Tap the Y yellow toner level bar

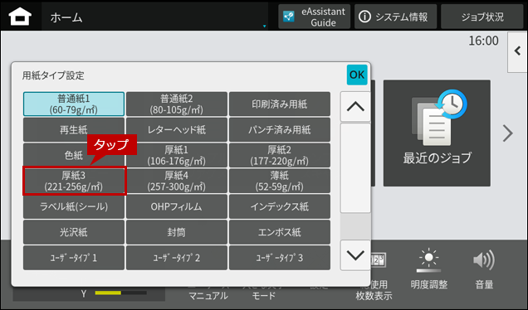tap(120, 293)
